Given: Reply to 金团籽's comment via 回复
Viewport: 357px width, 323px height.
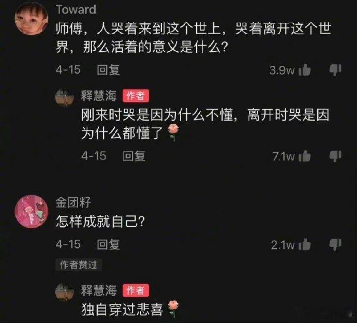Looking at the screenshot, I should tap(108, 244).
